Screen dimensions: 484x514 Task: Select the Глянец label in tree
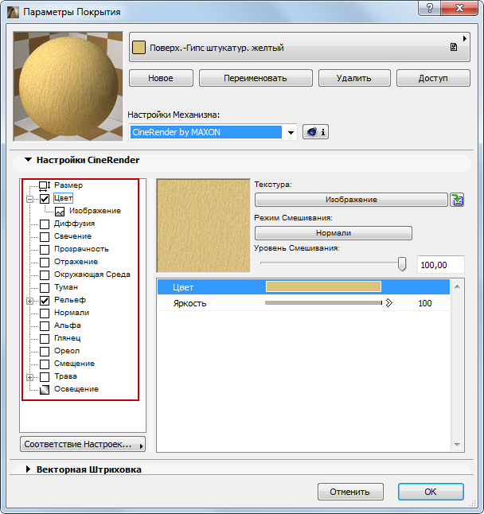pyautogui.click(x=67, y=338)
